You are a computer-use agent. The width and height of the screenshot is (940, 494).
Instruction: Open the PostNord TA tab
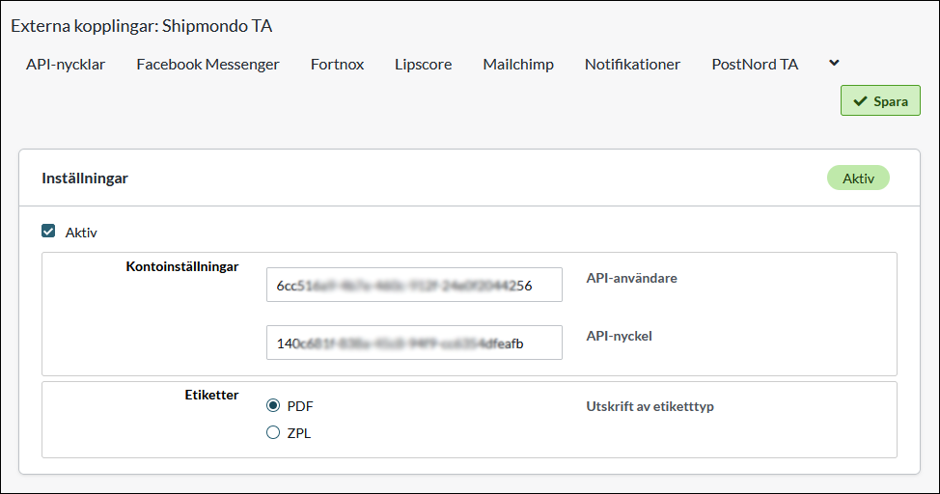click(x=755, y=65)
